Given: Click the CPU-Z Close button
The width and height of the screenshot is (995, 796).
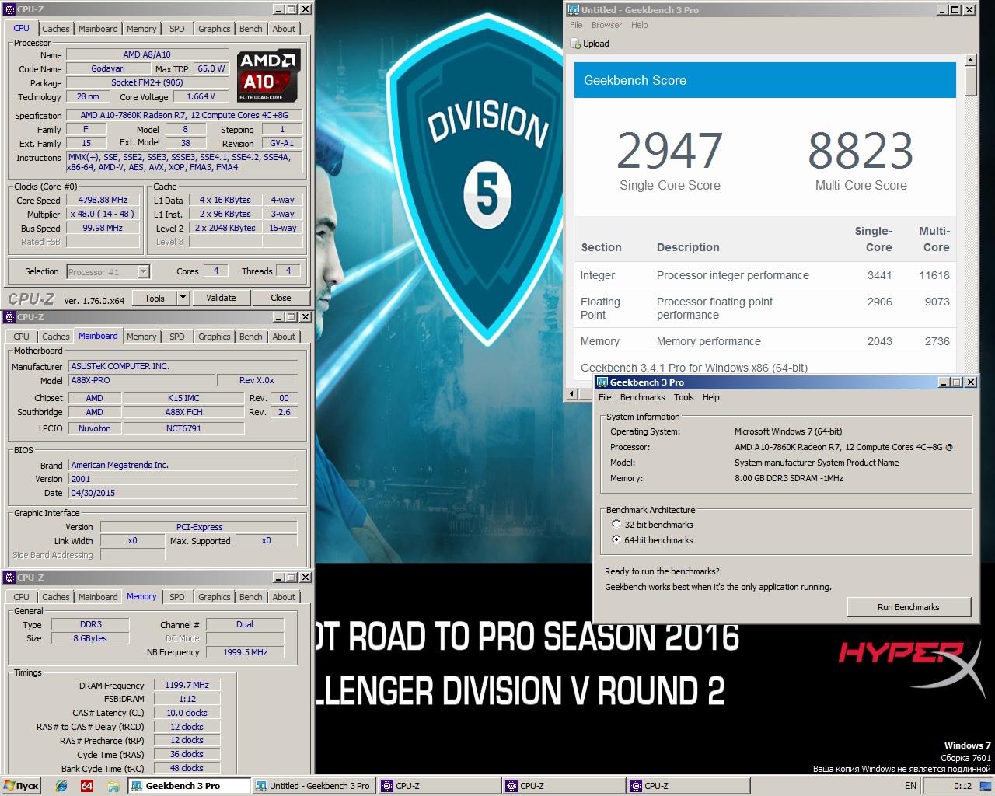Looking at the screenshot, I should tap(281, 298).
